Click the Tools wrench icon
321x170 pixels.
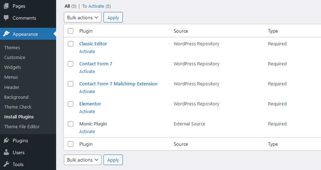6,164
